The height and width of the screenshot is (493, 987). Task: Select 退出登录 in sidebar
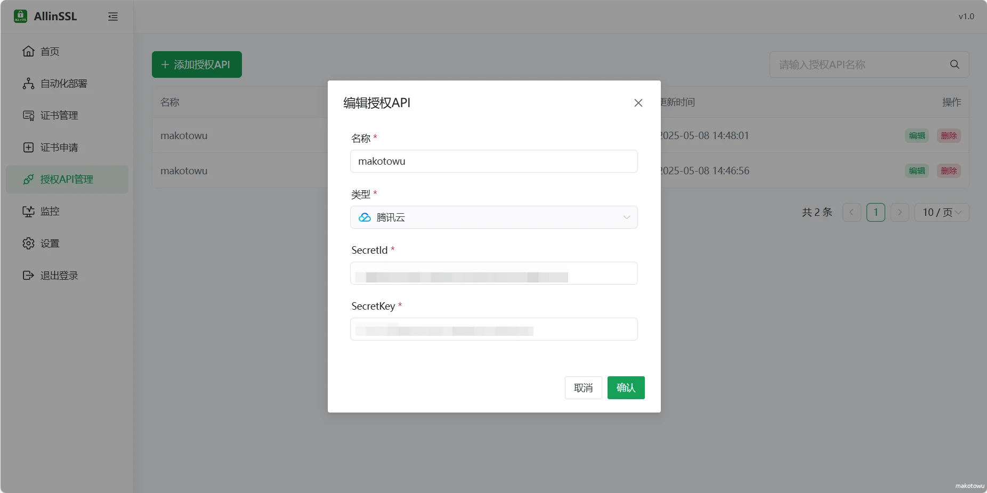tap(67, 275)
